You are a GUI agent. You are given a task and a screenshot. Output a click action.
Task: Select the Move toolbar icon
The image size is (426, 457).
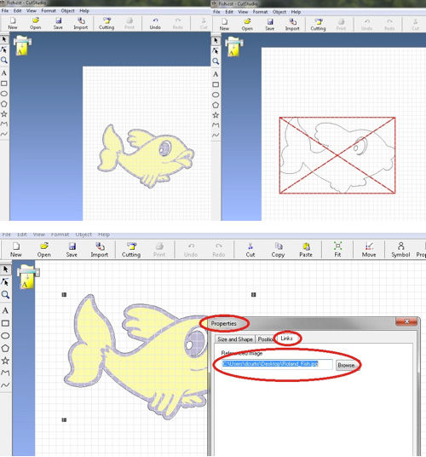pyautogui.click(x=369, y=250)
